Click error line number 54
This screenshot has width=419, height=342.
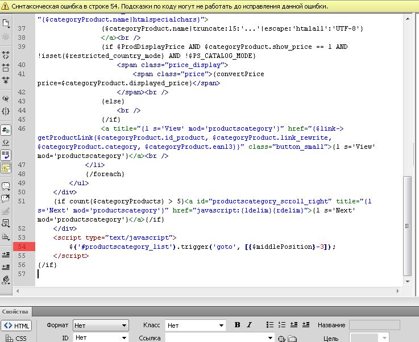(22, 247)
